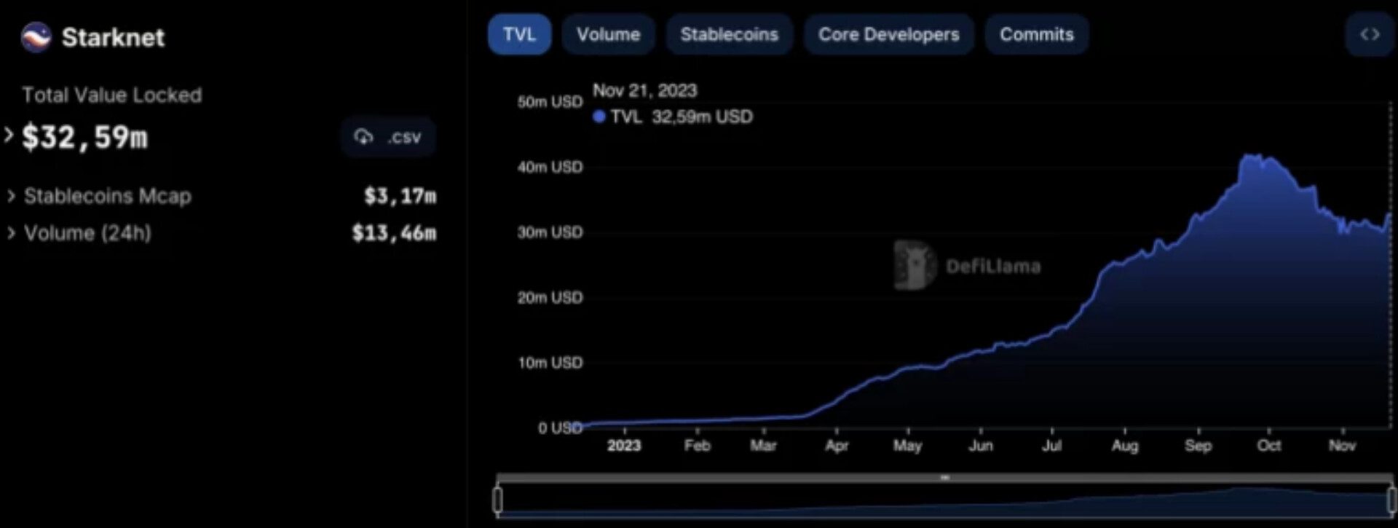Click the left handle of the range slider
1398x528 pixels.
point(498,500)
